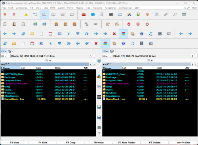Click the music note icon in right navigation toolbar
Screen dimensions: 198x145
(x=132, y=43)
